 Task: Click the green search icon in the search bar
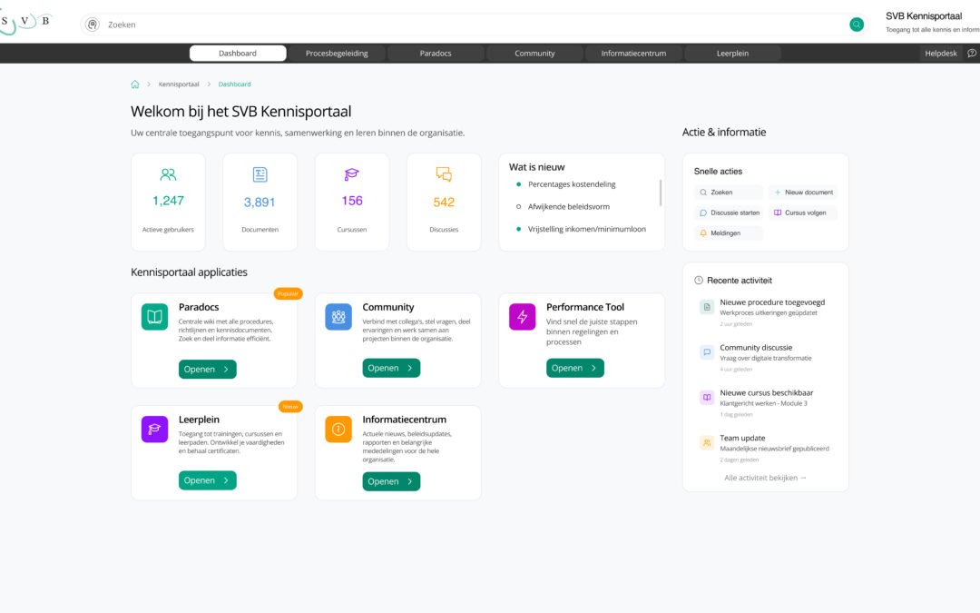pyautogui.click(x=856, y=25)
